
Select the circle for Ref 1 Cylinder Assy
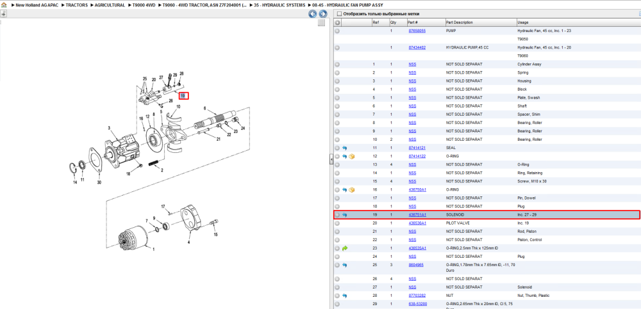pyautogui.click(x=337, y=65)
